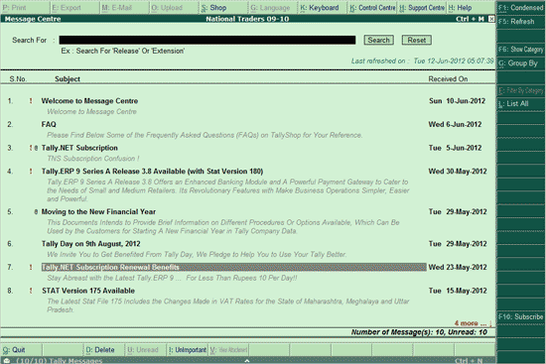
Task: Focus the Search For input field
Action: point(207,40)
